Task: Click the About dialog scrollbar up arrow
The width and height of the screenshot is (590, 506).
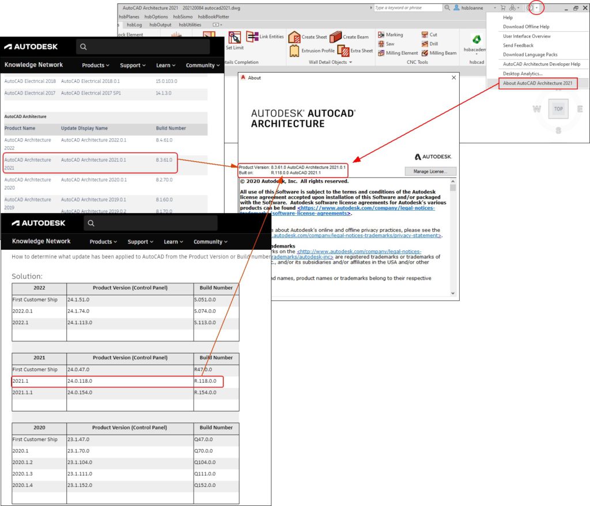Action: [x=453, y=181]
